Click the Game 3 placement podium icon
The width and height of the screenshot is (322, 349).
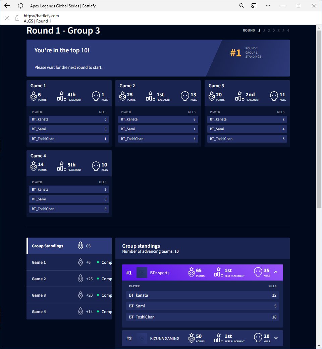point(240,96)
